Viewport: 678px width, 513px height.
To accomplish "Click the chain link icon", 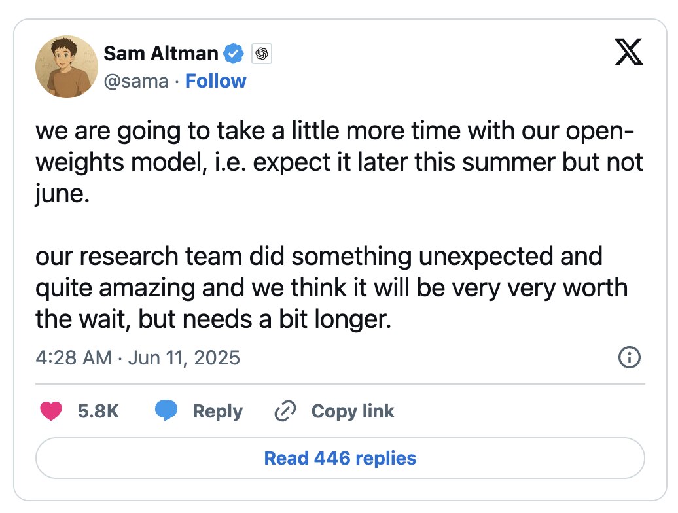I will pyautogui.click(x=285, y=411).
